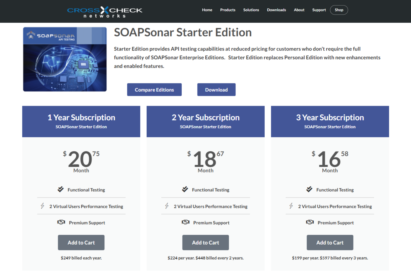
Task: Click the $20.75 monthly price
Action: click(x=81, y=159)
